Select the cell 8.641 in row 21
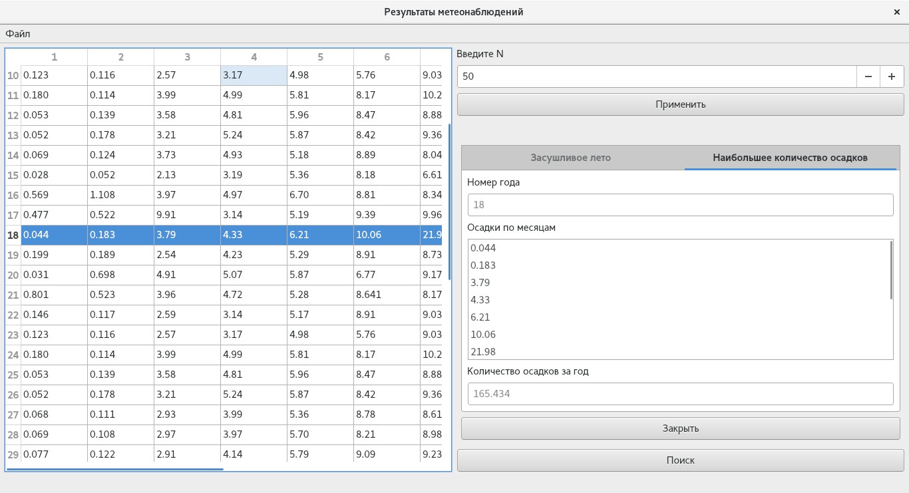 (x=386, y=295)
